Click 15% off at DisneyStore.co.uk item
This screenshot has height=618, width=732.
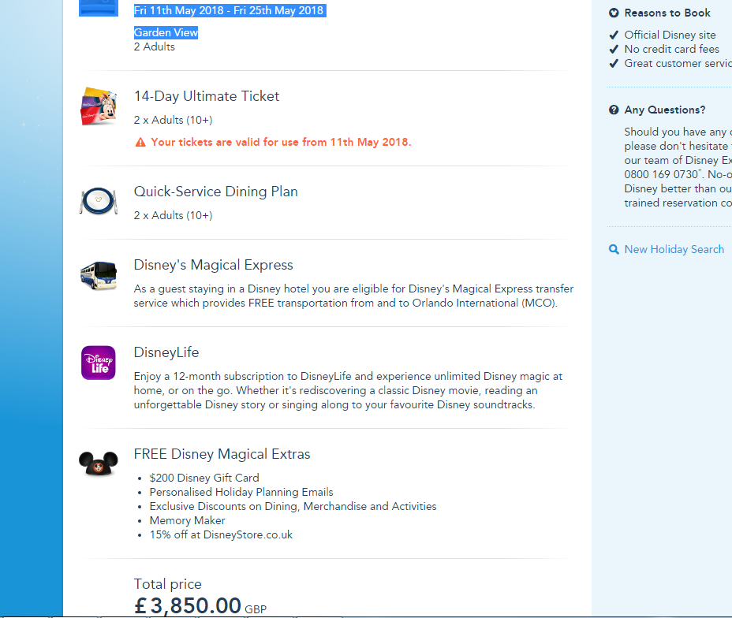tap(221, 534)
